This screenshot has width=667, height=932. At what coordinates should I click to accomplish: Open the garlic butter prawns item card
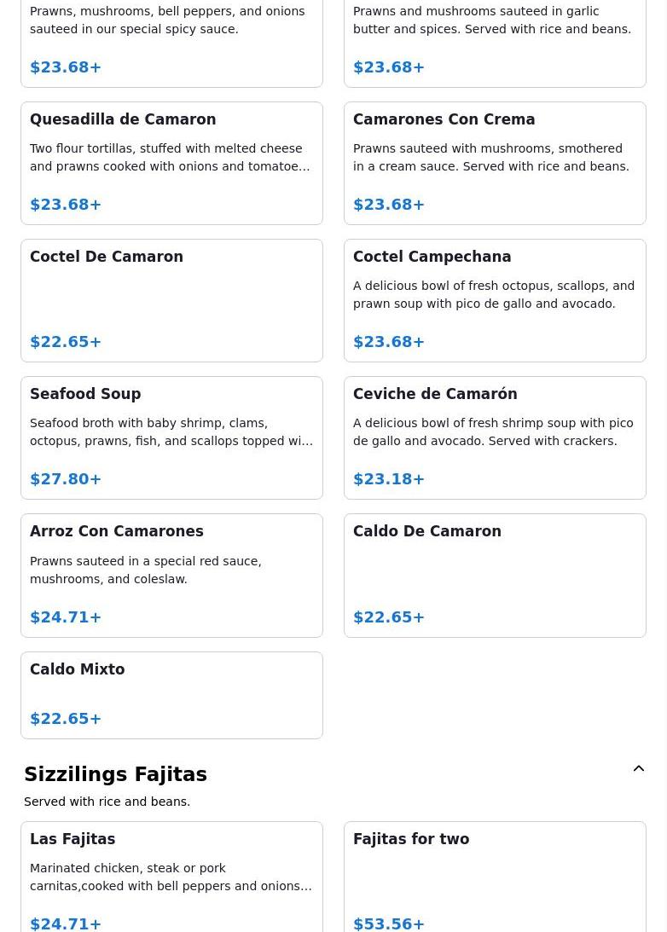495,43
